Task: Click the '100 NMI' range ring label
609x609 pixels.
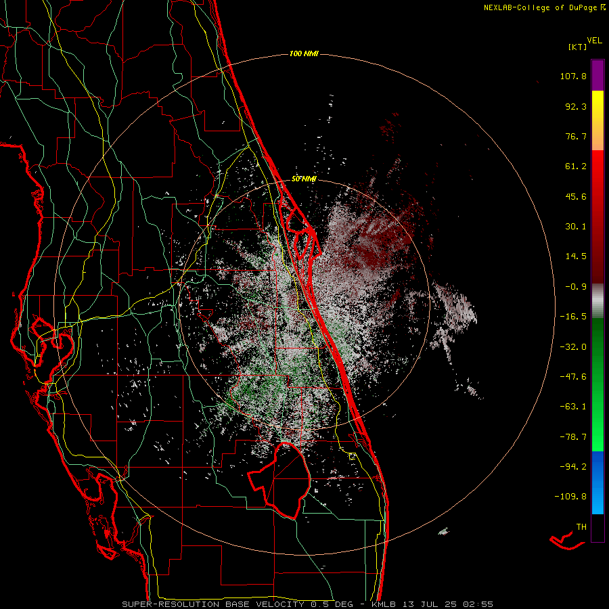Action: coord(304,53)
